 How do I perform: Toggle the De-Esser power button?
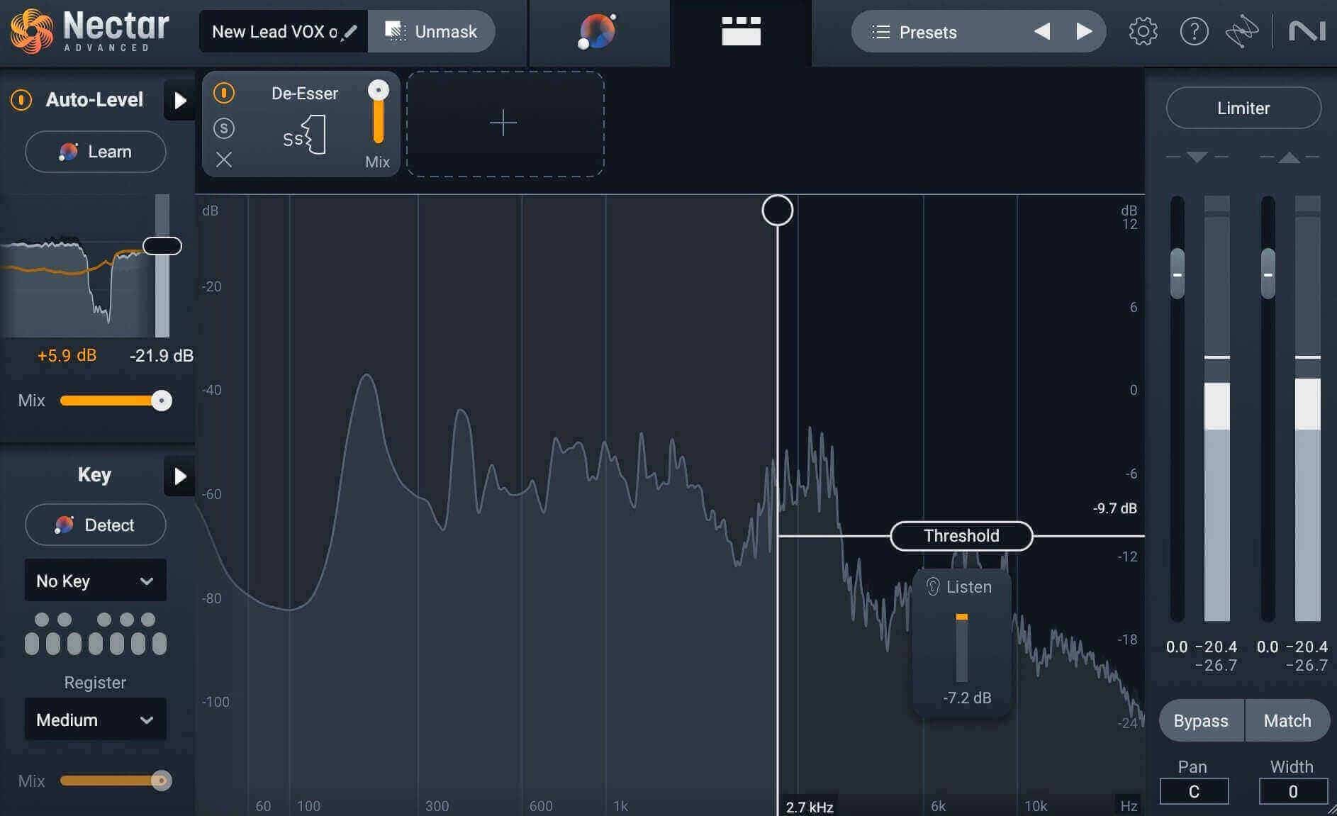224,93
